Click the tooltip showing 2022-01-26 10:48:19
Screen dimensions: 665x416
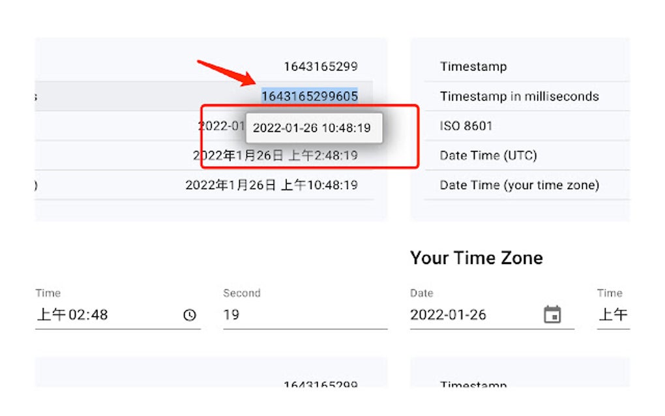point(314,128)
